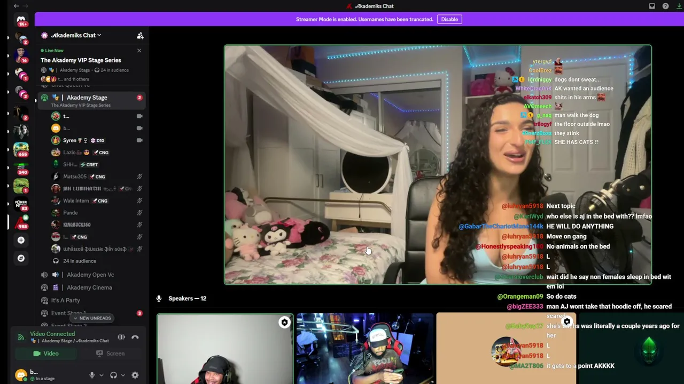This screenshot has width=684, height=384.
Task: Open inbox icon in the title bar
Action: (x=652, y=6)
